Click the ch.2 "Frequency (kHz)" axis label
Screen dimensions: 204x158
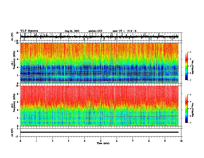tap(14, 103)
